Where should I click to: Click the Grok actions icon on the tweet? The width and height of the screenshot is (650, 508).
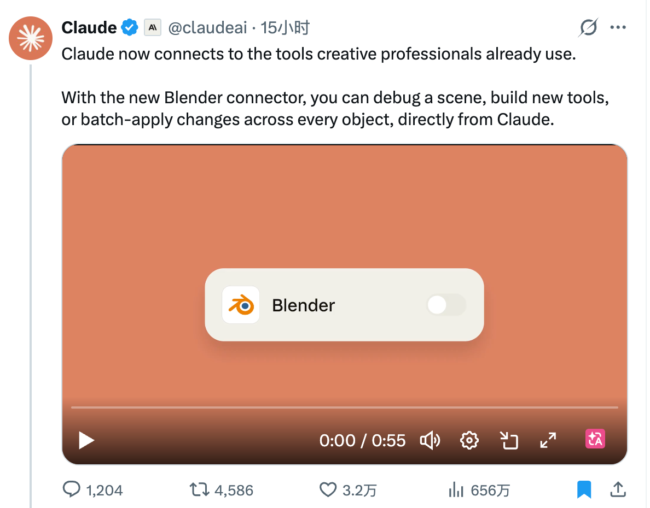pos(588,27)
